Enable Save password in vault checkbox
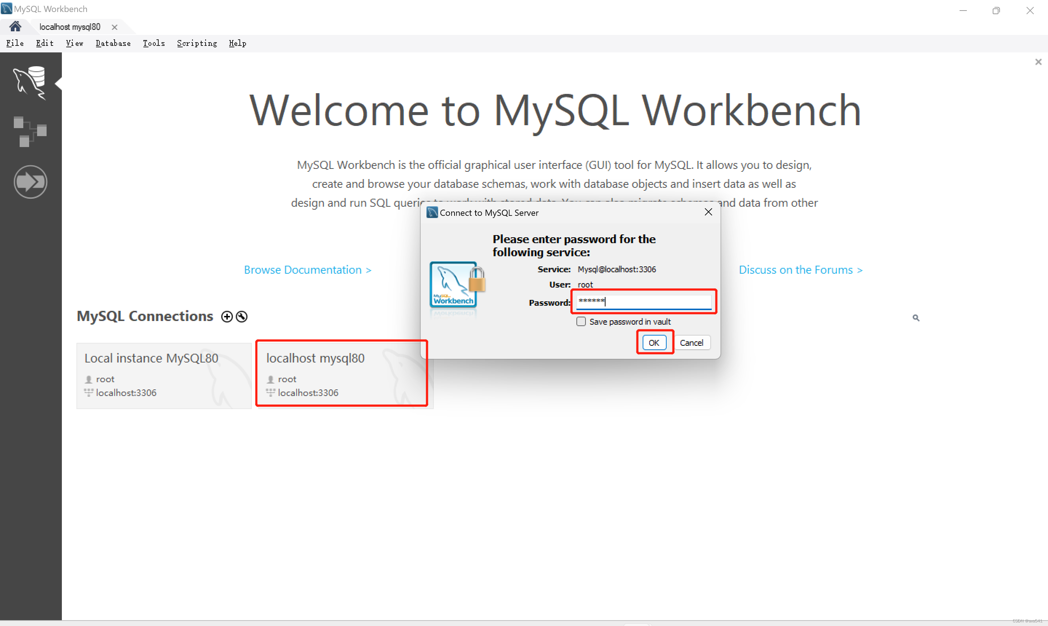Screen dimensions: 1048x626 pos(581,321)
